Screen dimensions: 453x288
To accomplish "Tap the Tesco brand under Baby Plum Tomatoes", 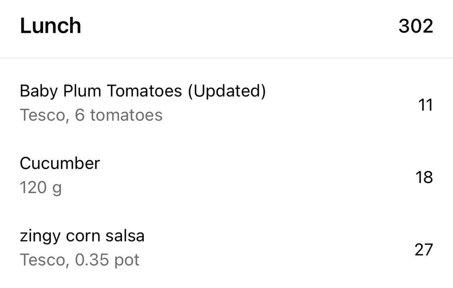I will [x=44, y=115].
